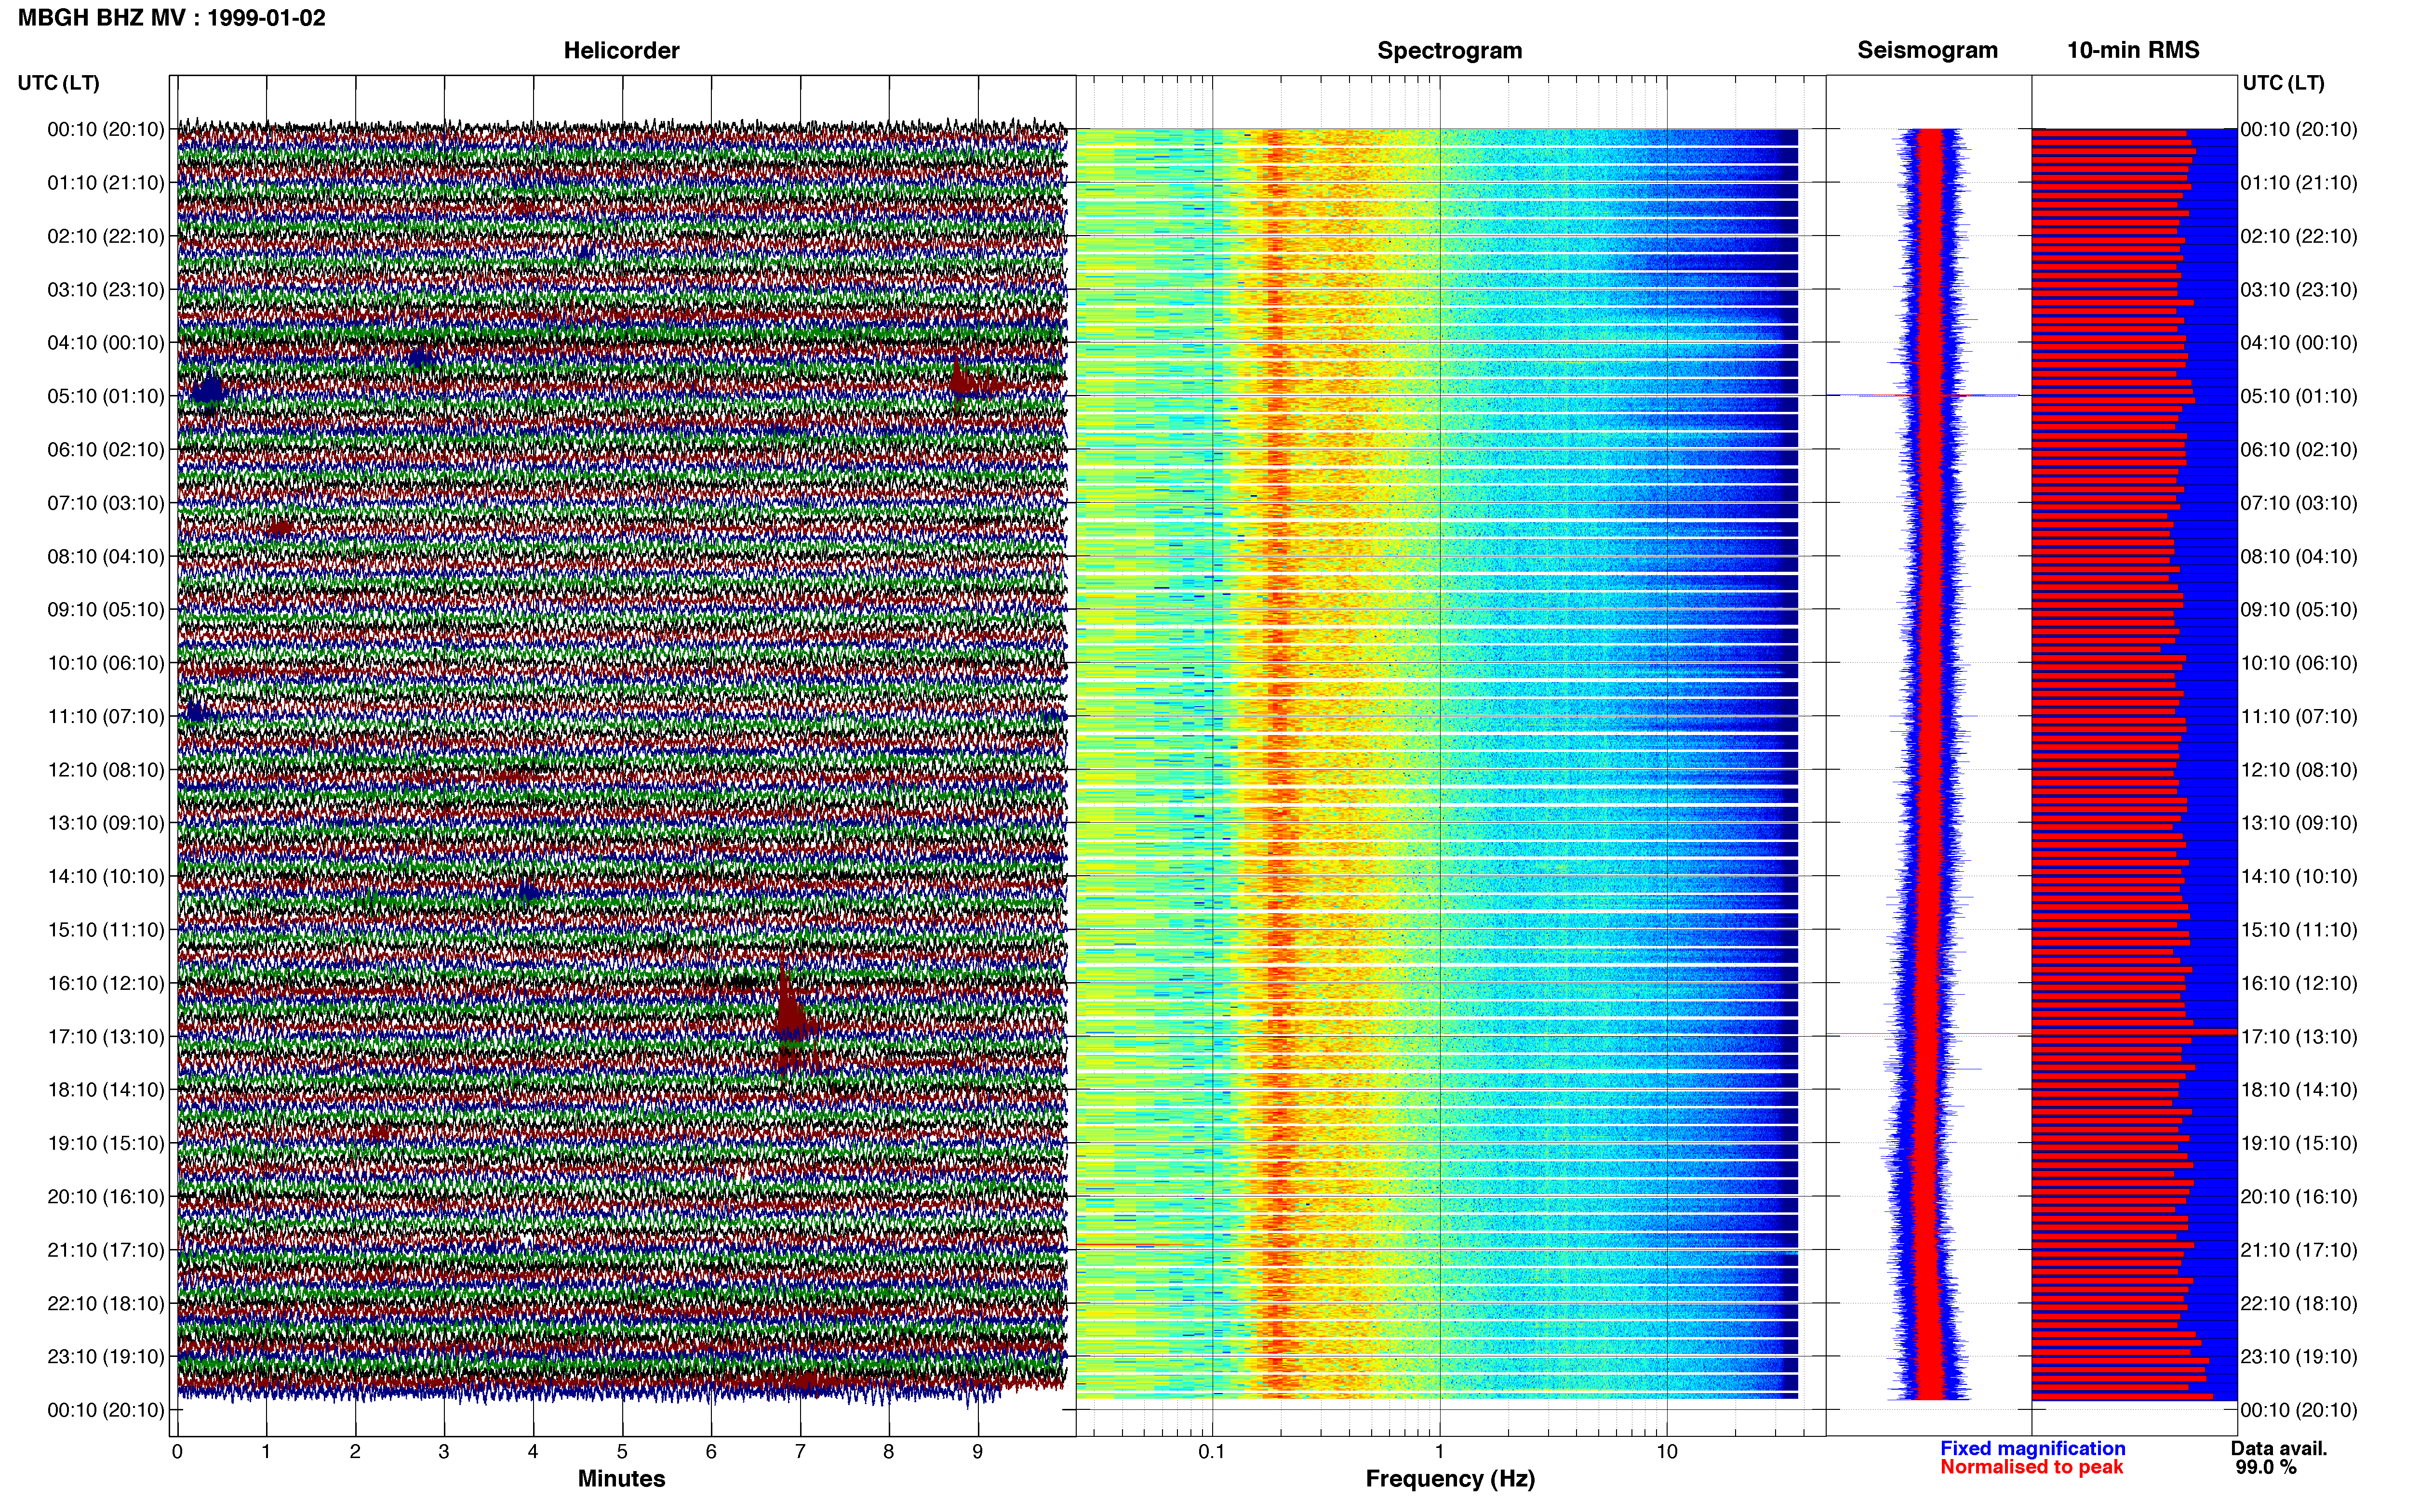Click the '10' frequency tick label

1667,1452
